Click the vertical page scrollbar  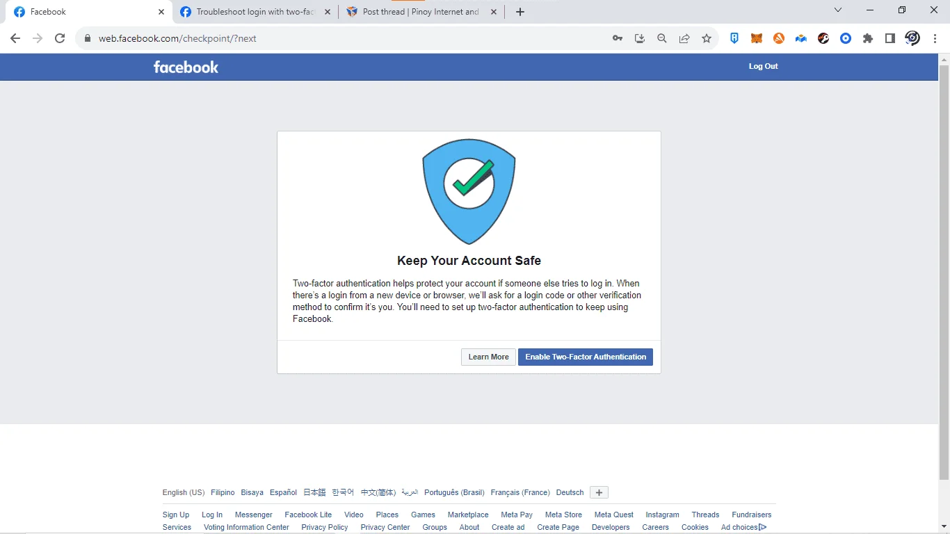pos(944,271)
